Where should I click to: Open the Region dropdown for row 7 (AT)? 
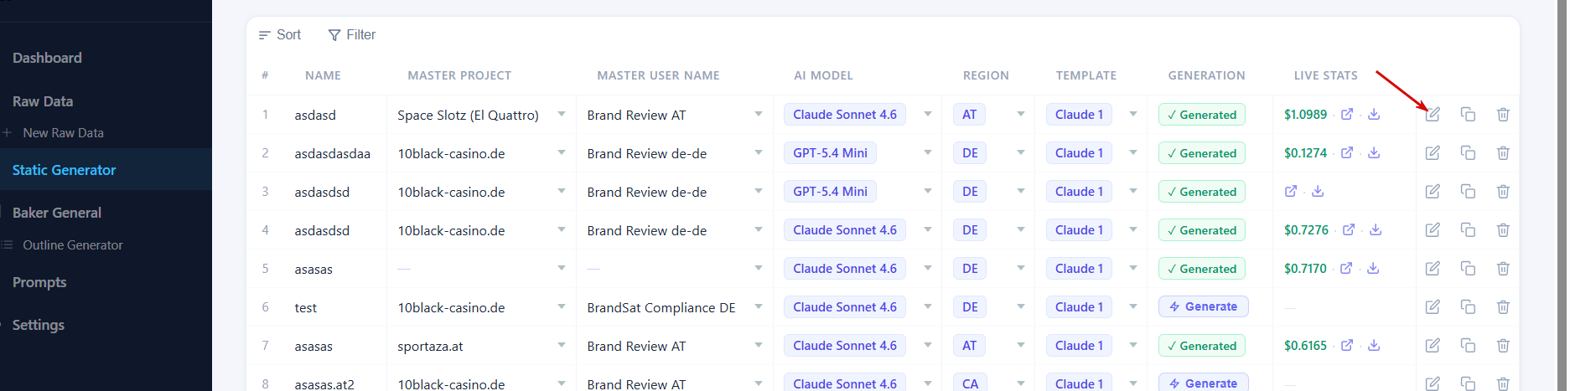pos(1021,346)
